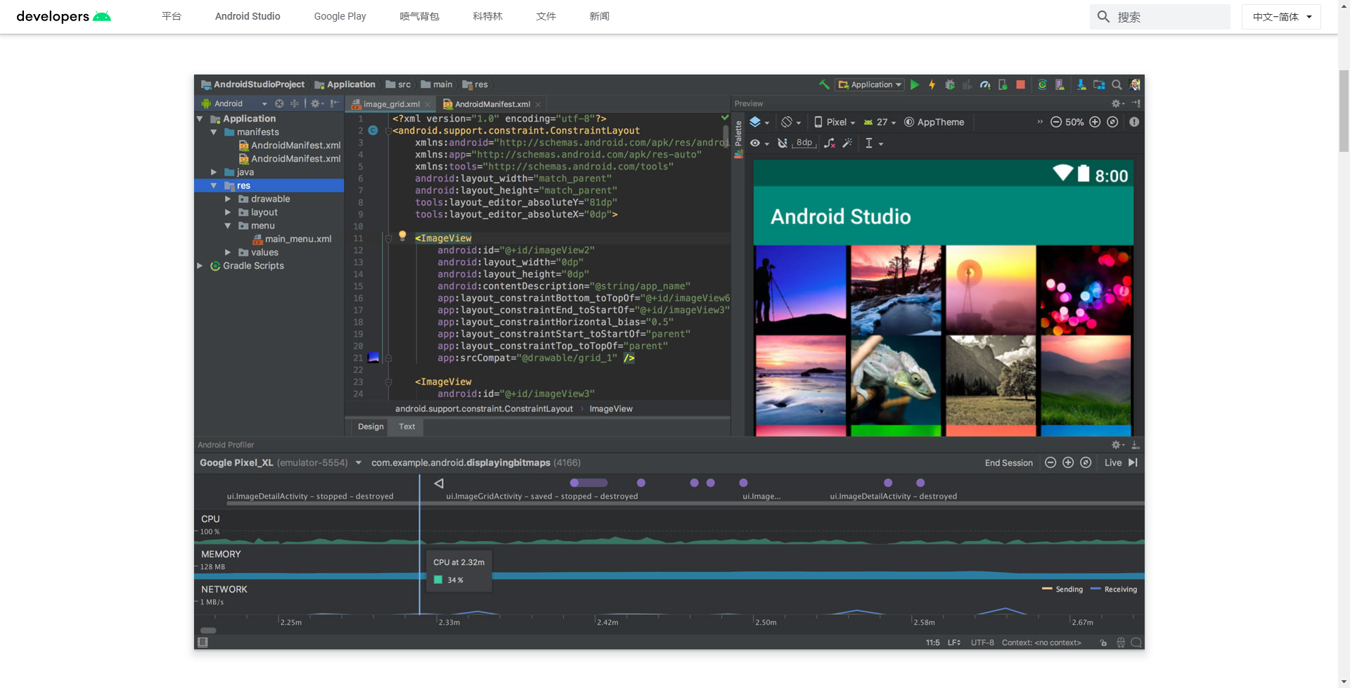Screen dimensions: 1350x688
Task: Open the Android Profiler gauge icon
Action: click(x=985, y=84)
